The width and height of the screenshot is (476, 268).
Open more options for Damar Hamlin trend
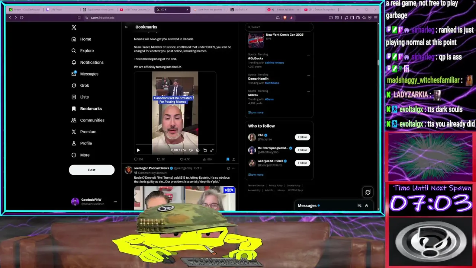tap(308, 75)
